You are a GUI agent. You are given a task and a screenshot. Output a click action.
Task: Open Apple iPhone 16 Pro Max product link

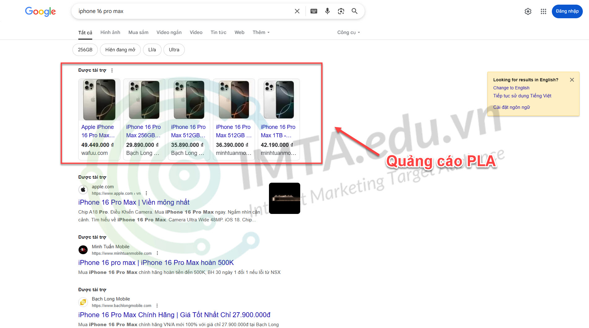click(x=98, y=131)
